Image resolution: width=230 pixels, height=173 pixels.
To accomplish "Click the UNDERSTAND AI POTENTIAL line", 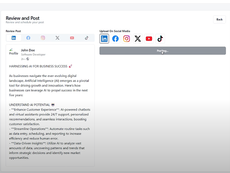I will point(32,105).
